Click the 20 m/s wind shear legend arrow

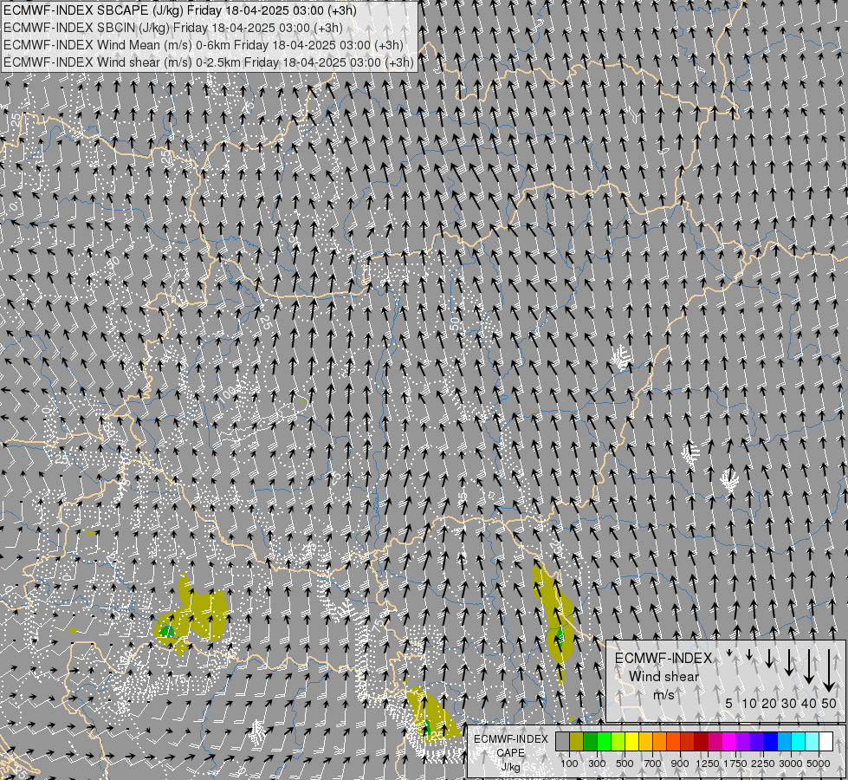769,658
